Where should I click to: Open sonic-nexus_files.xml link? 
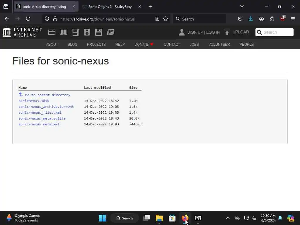pos(40,112)
